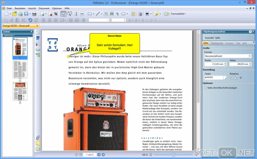This screenshot has width=257, height=159.
Task: Close the Orange AD200 document tab
Action: 37,26
